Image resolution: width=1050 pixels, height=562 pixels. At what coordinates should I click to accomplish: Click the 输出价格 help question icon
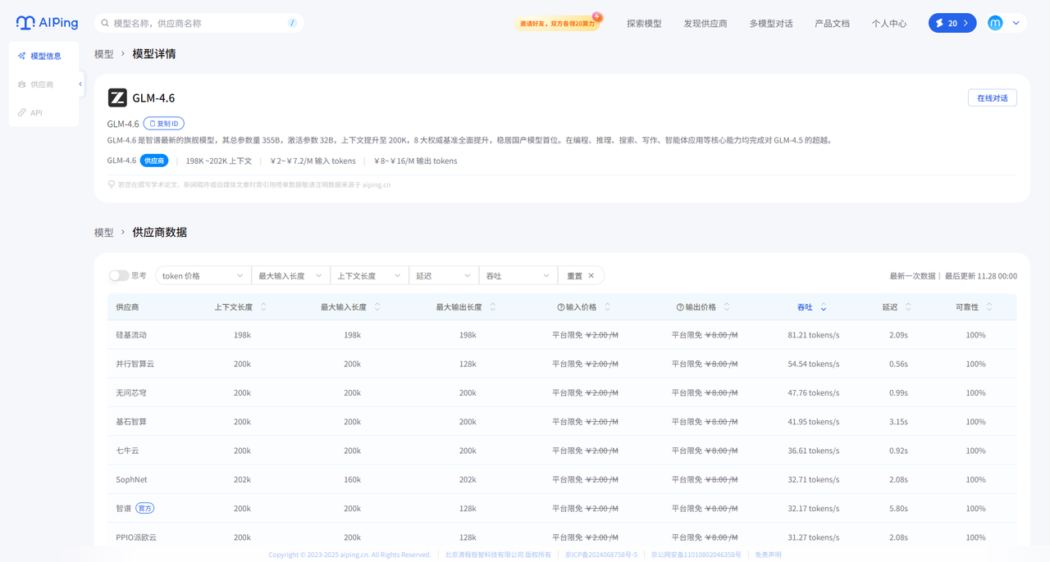point(680,307)
